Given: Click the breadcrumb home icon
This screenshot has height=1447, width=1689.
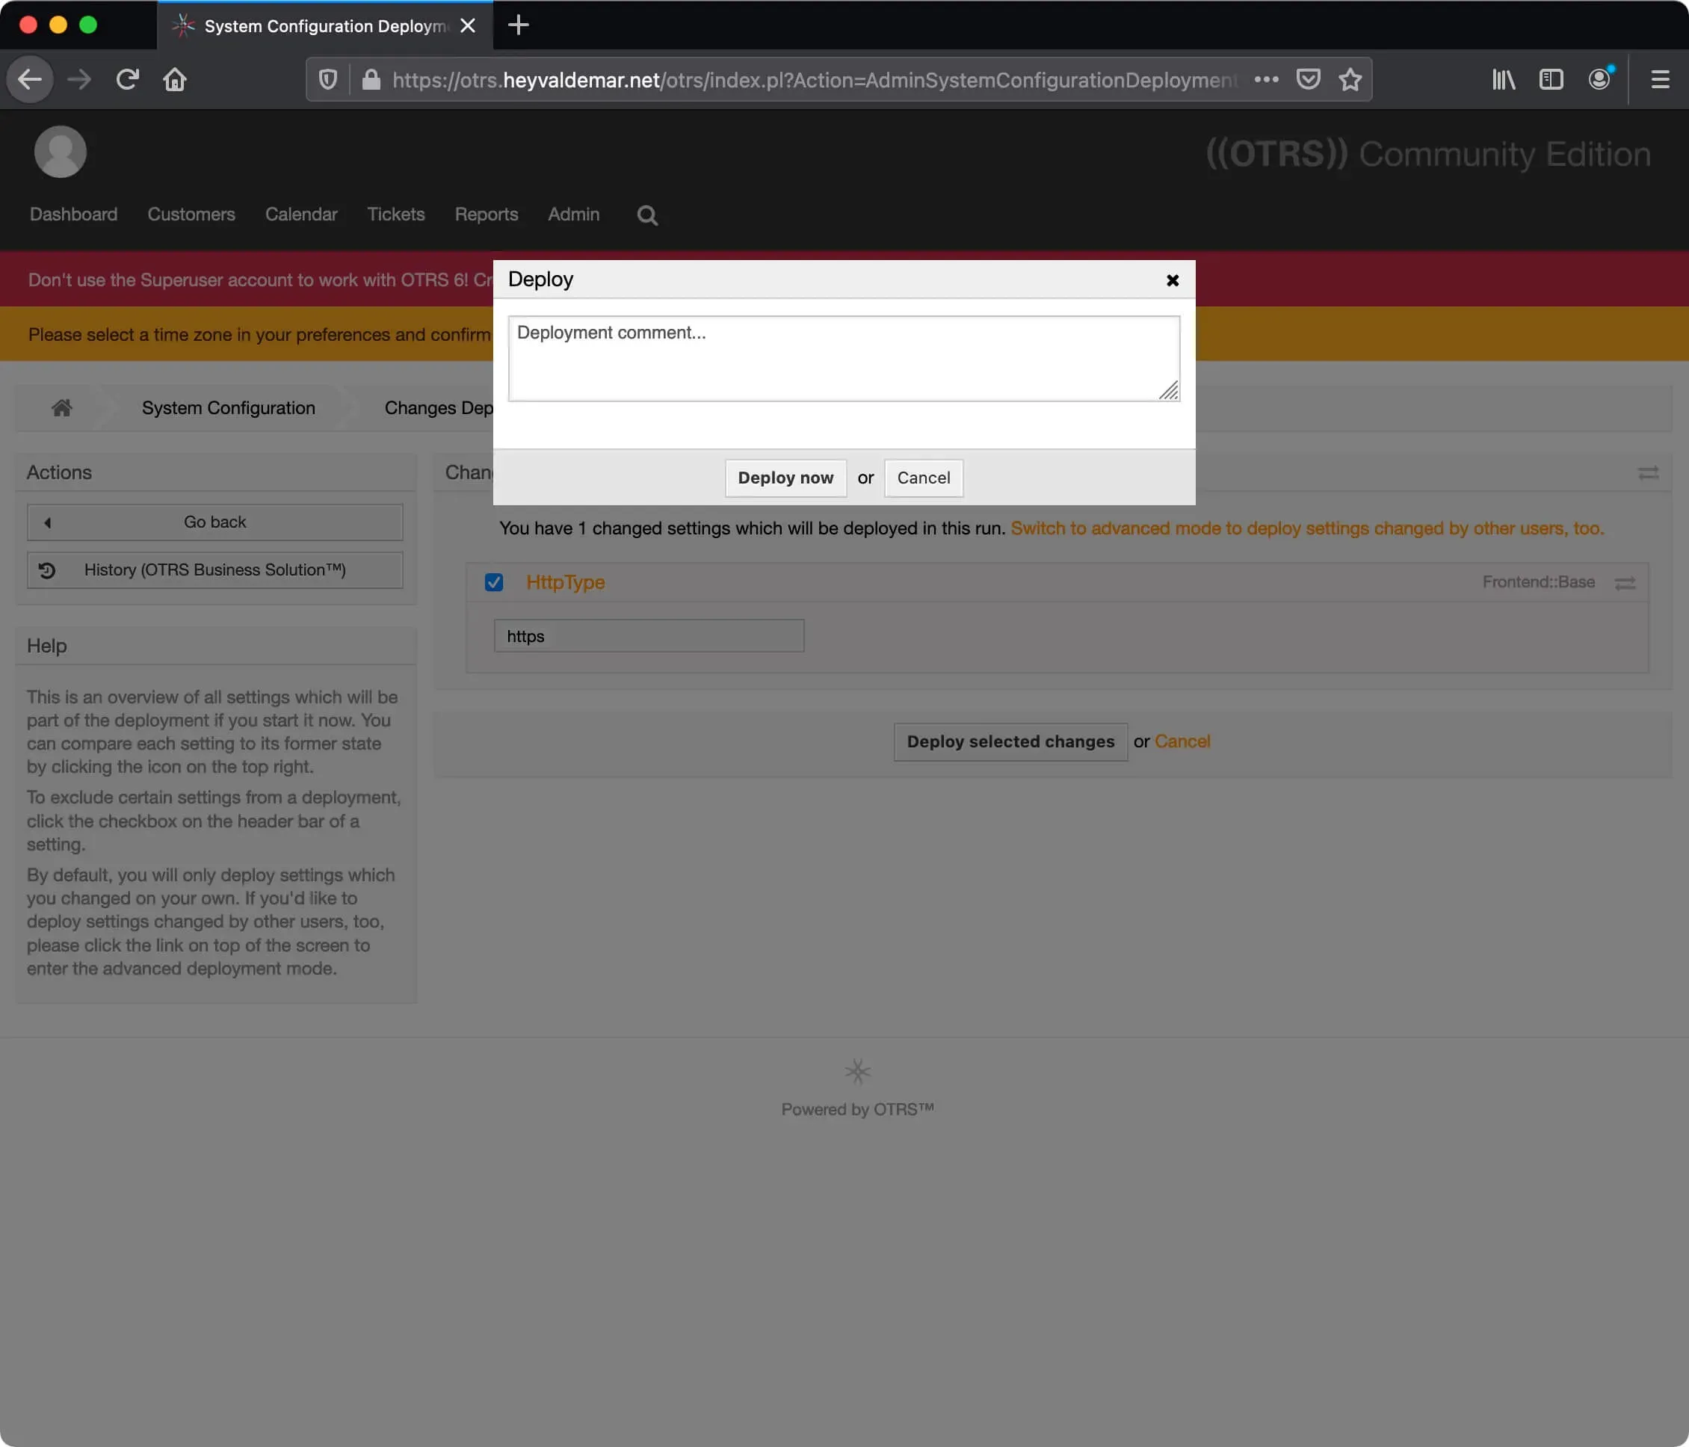Looking at the screenshot, I should point(62,407).
